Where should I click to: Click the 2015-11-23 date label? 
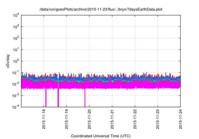pyautogui.click(x=158, y=119)
